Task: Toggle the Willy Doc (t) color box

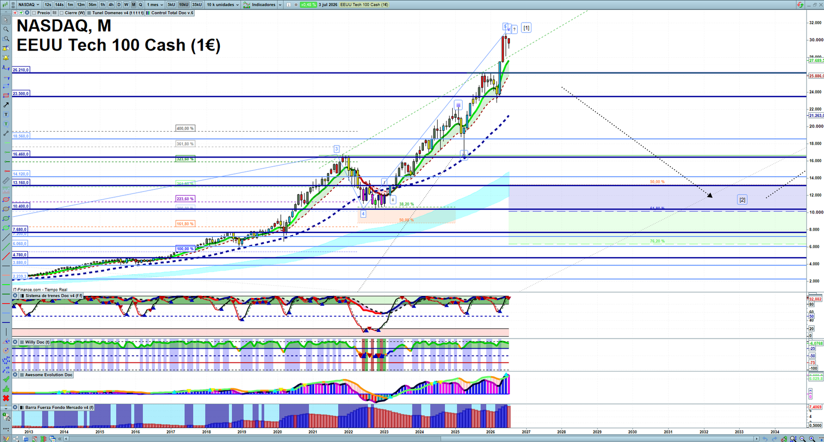Action: [x=22, y=342]
